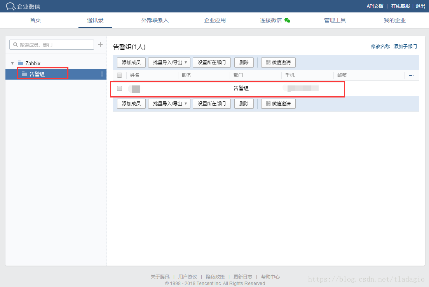Switch to the 企业应用 tab
The height and width of the screenshot is (287, 429).
[x=215, y=20]
